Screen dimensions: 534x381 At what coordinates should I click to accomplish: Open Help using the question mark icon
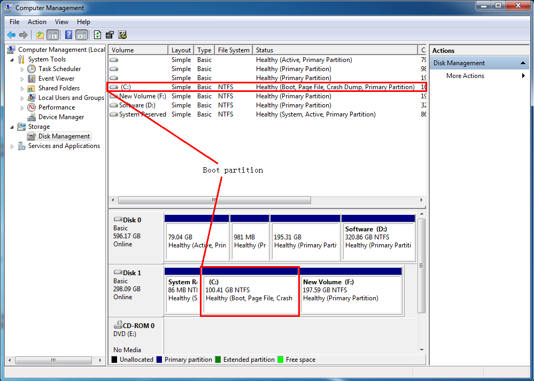[x=68, y=35]
